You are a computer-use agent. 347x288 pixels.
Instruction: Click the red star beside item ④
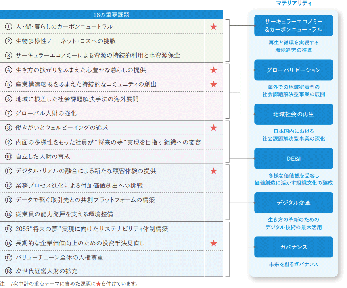213,70
